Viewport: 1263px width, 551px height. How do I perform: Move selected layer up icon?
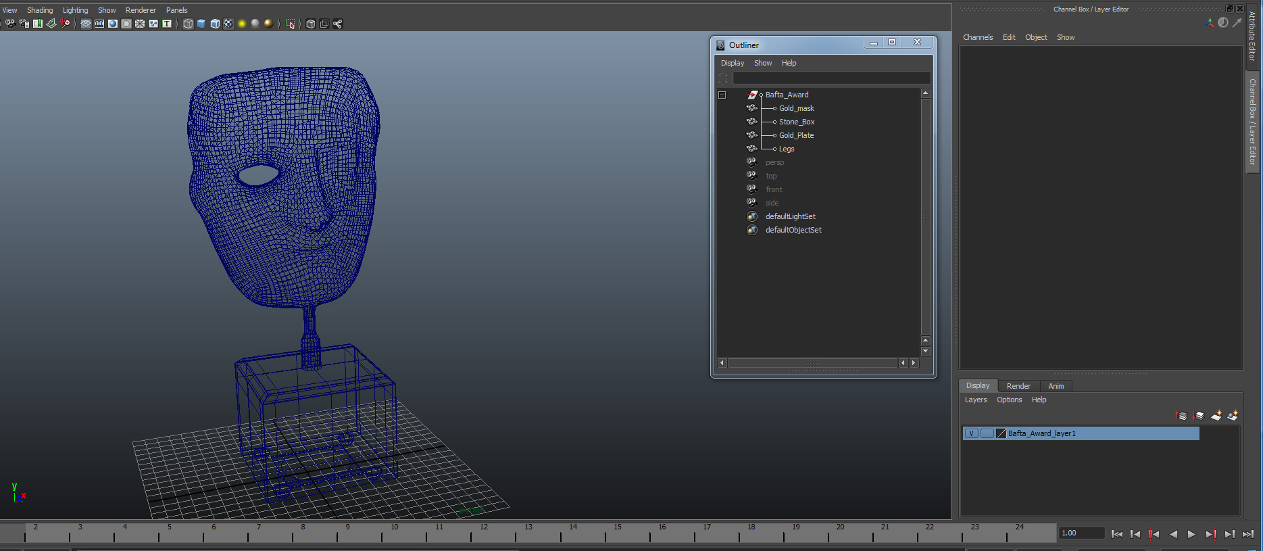(x=1181, y=416)
